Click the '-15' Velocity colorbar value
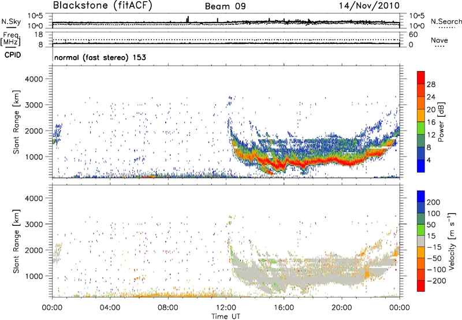462x320 pixels. point(434,247)
